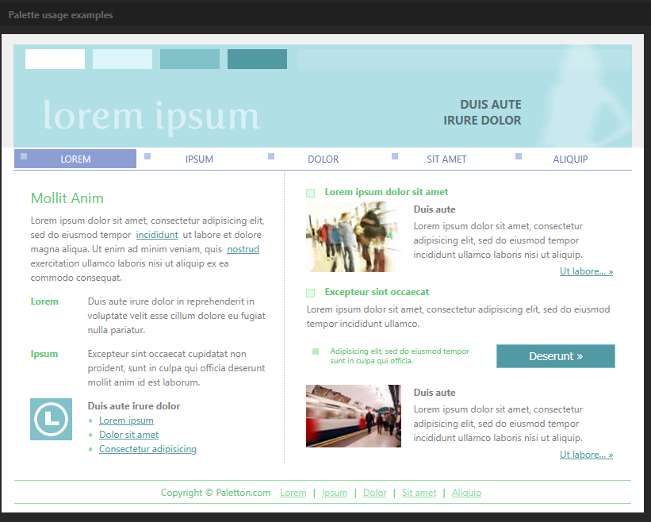651x522 pixels.
Task: Click the first 'Ut labore... »' link
Action: click(586, 271)
